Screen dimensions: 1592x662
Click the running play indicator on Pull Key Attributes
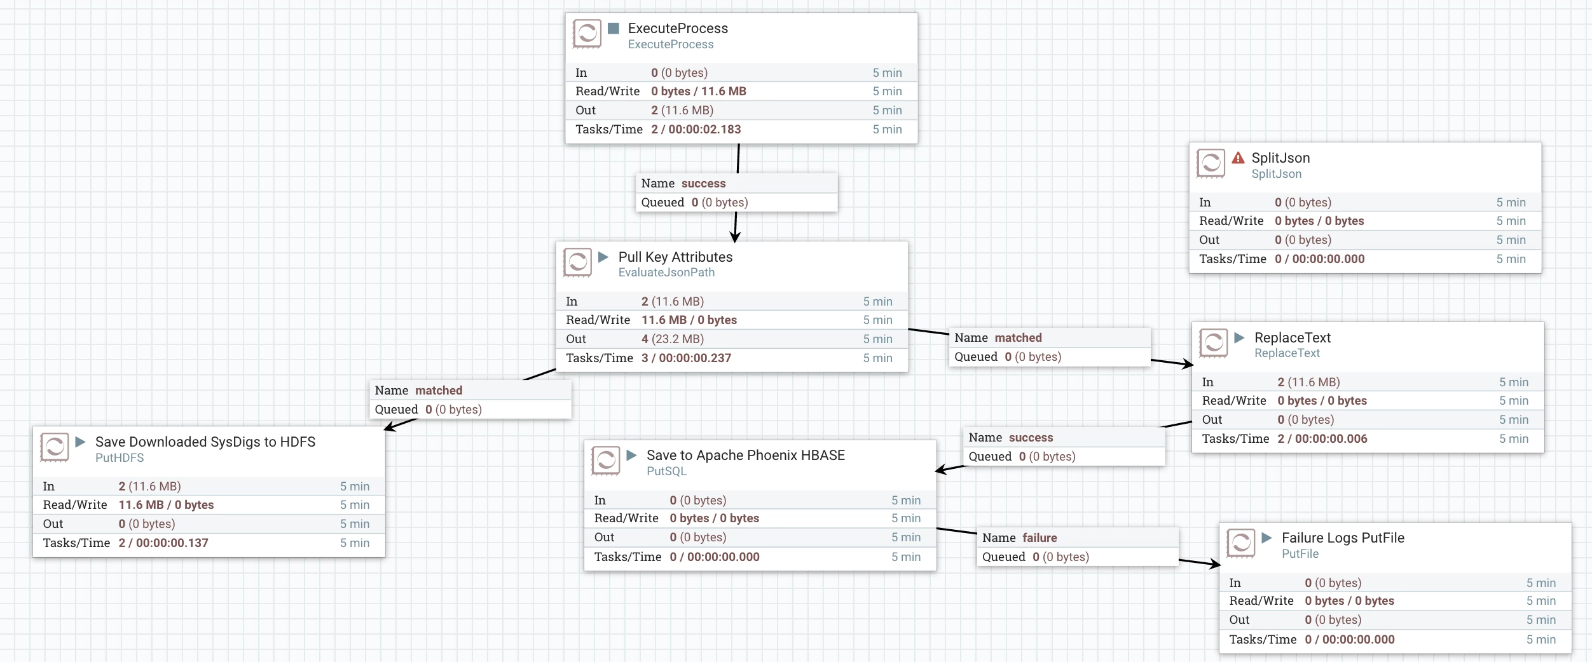pyautogui.click(x=603, y=257)
